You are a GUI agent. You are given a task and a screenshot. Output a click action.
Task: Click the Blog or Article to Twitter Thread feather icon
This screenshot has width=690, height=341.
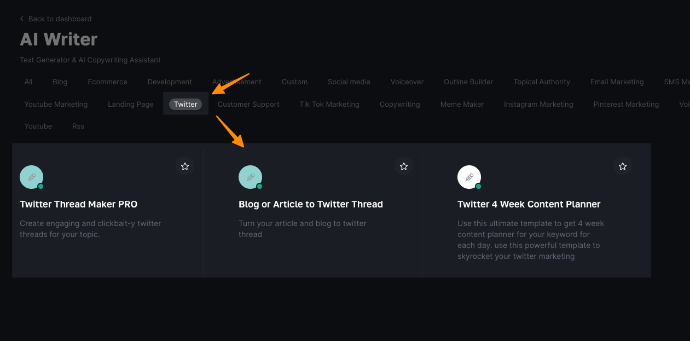pos(251,177)
